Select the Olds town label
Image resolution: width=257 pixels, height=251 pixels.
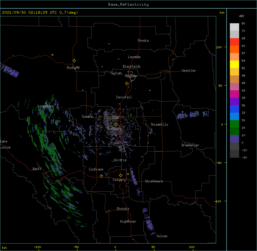[x=116, y=117]
